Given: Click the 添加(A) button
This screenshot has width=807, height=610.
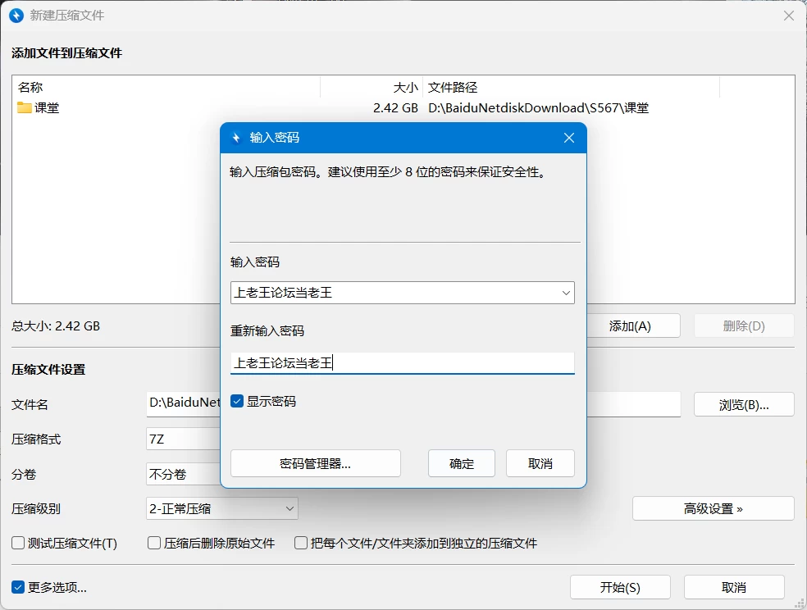Looking at the screenshot, I should (633, 325).
